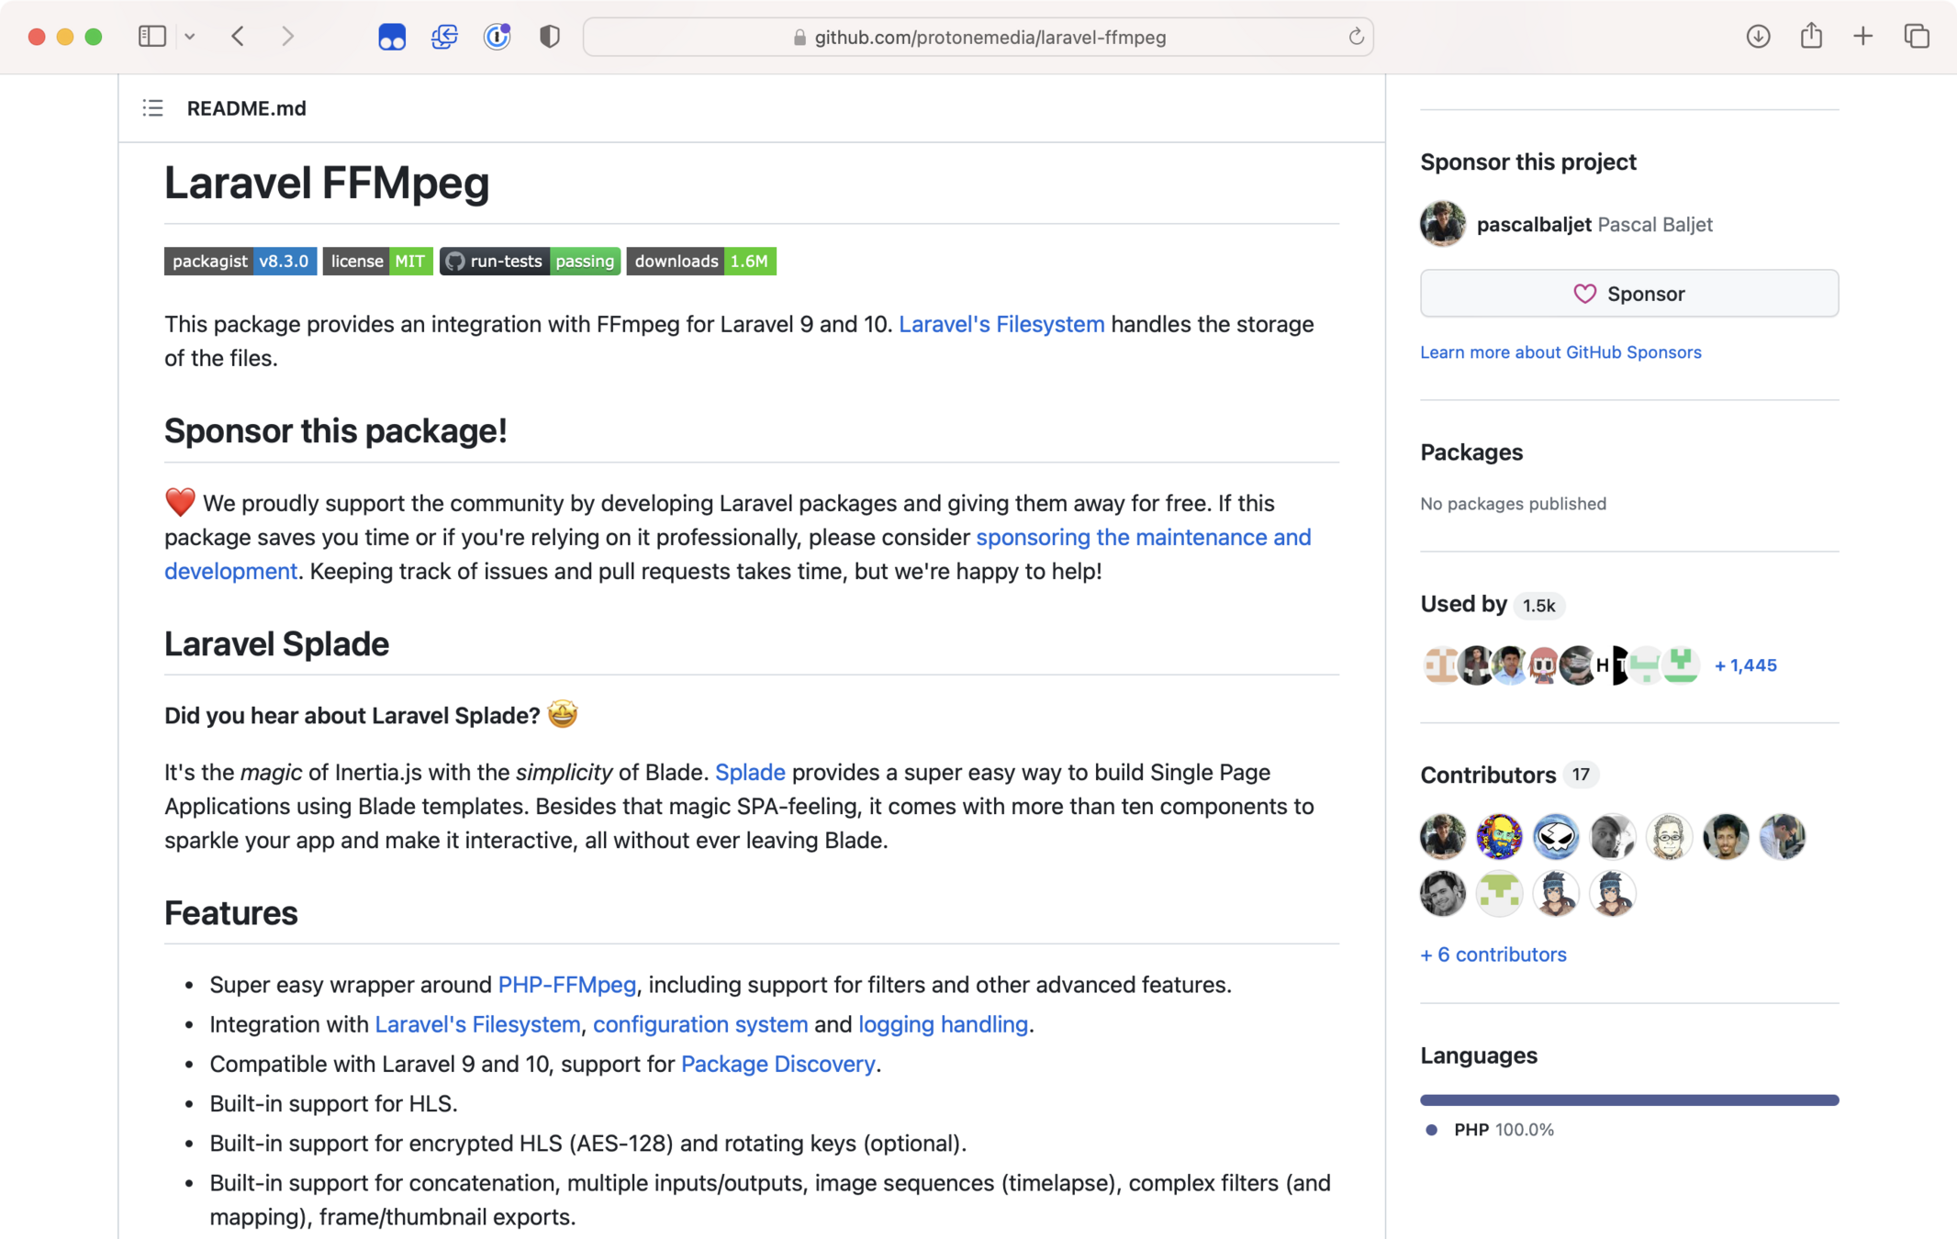Open the run-tests passing badge
The height and width of the screenshot is (1239, 1957).
pos(530,262)
